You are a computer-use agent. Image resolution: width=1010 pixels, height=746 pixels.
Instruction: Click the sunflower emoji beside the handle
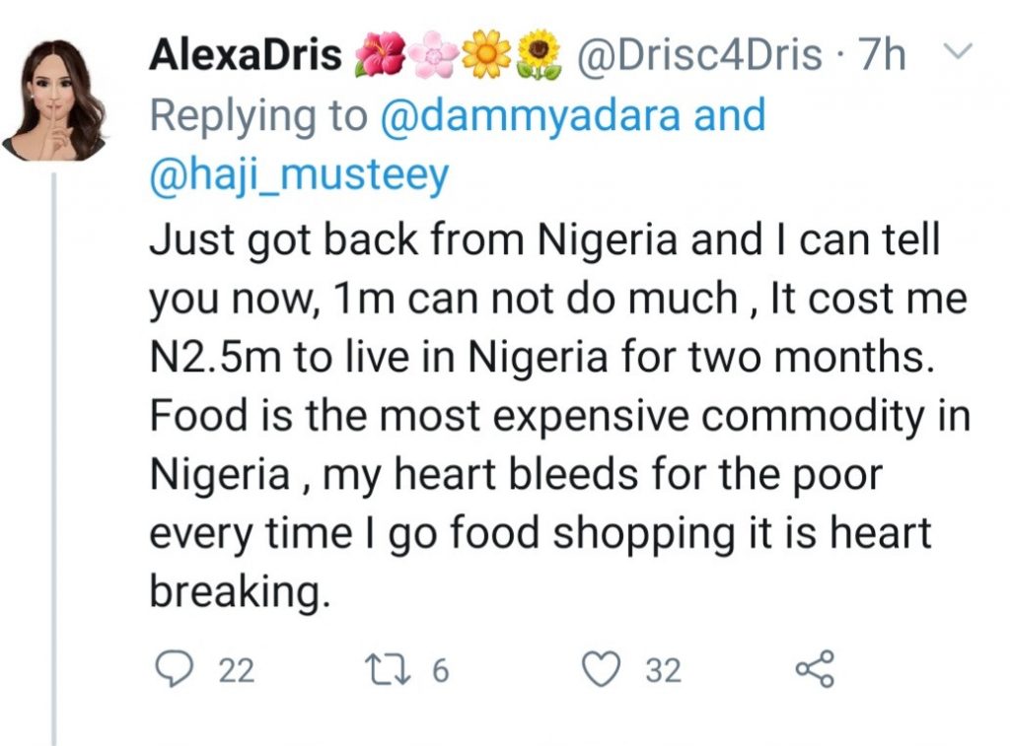(538, 56)
